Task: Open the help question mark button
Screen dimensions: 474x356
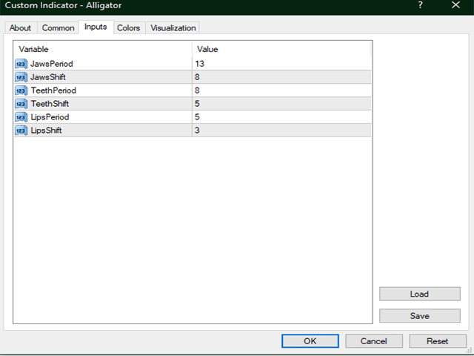Action: (x=420, y=5)
